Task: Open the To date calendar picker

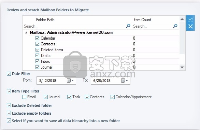Action: point(125,81)
